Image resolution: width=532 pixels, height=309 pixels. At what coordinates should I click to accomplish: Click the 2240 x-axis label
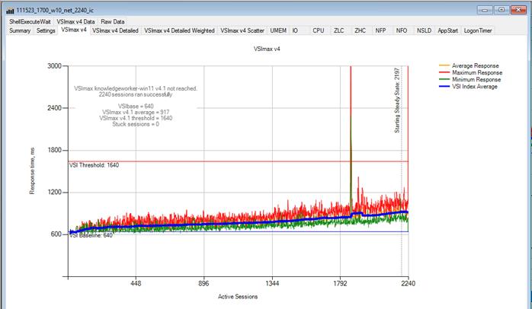(x=408, y=283)
